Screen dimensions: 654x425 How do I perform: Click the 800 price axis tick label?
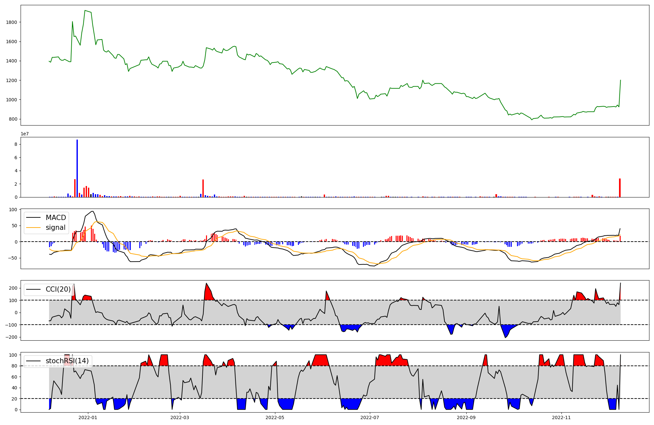[13, 119]
